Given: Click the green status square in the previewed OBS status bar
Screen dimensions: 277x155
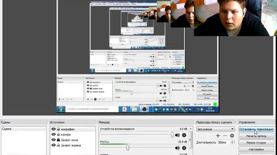Looking at the screenshot, I should coord(215,104).
